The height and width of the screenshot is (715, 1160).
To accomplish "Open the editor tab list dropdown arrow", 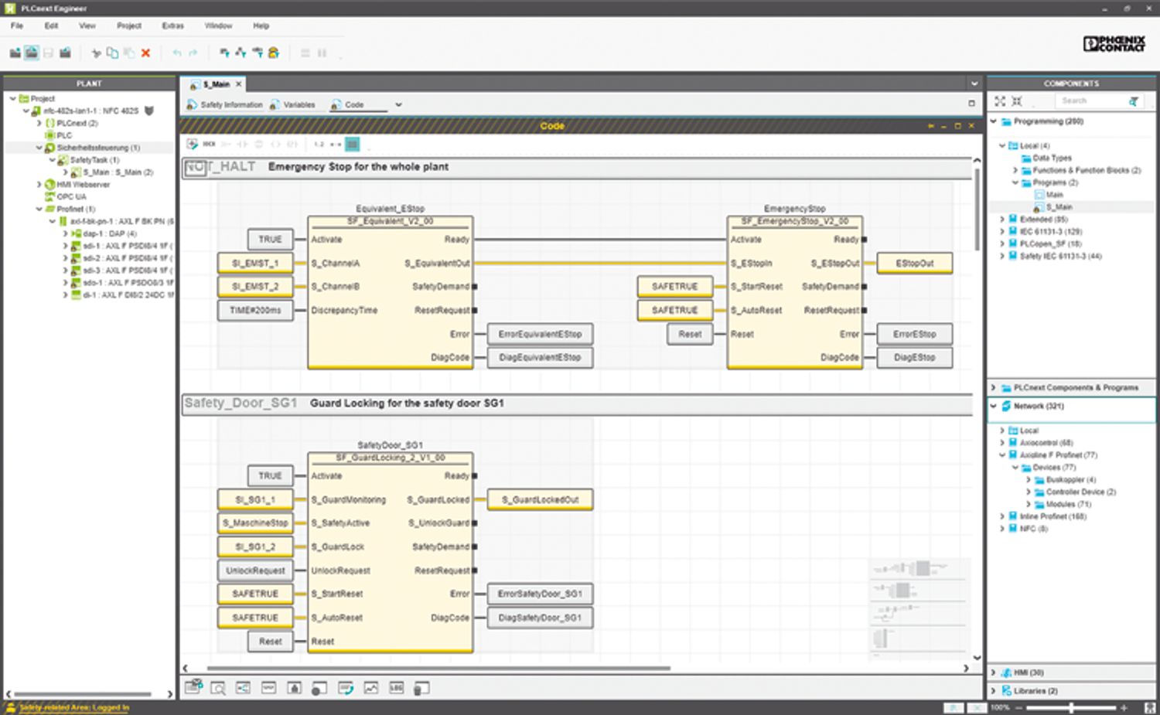I will [x=974, y=83].
